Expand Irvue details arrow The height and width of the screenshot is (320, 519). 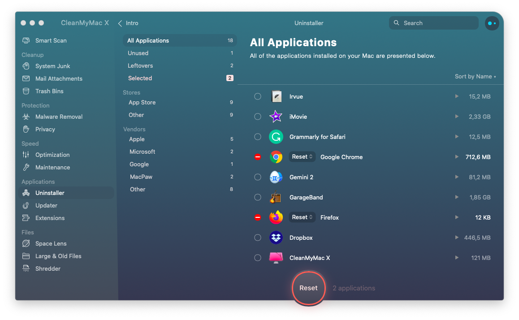tap(457, 96)
